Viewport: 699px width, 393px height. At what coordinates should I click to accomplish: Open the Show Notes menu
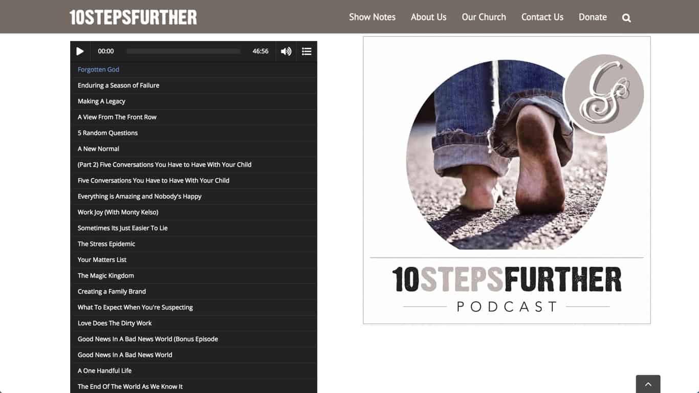point(372,17)
